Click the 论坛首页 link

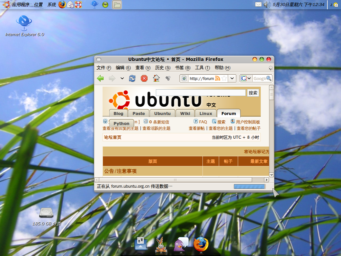(113, 137)
